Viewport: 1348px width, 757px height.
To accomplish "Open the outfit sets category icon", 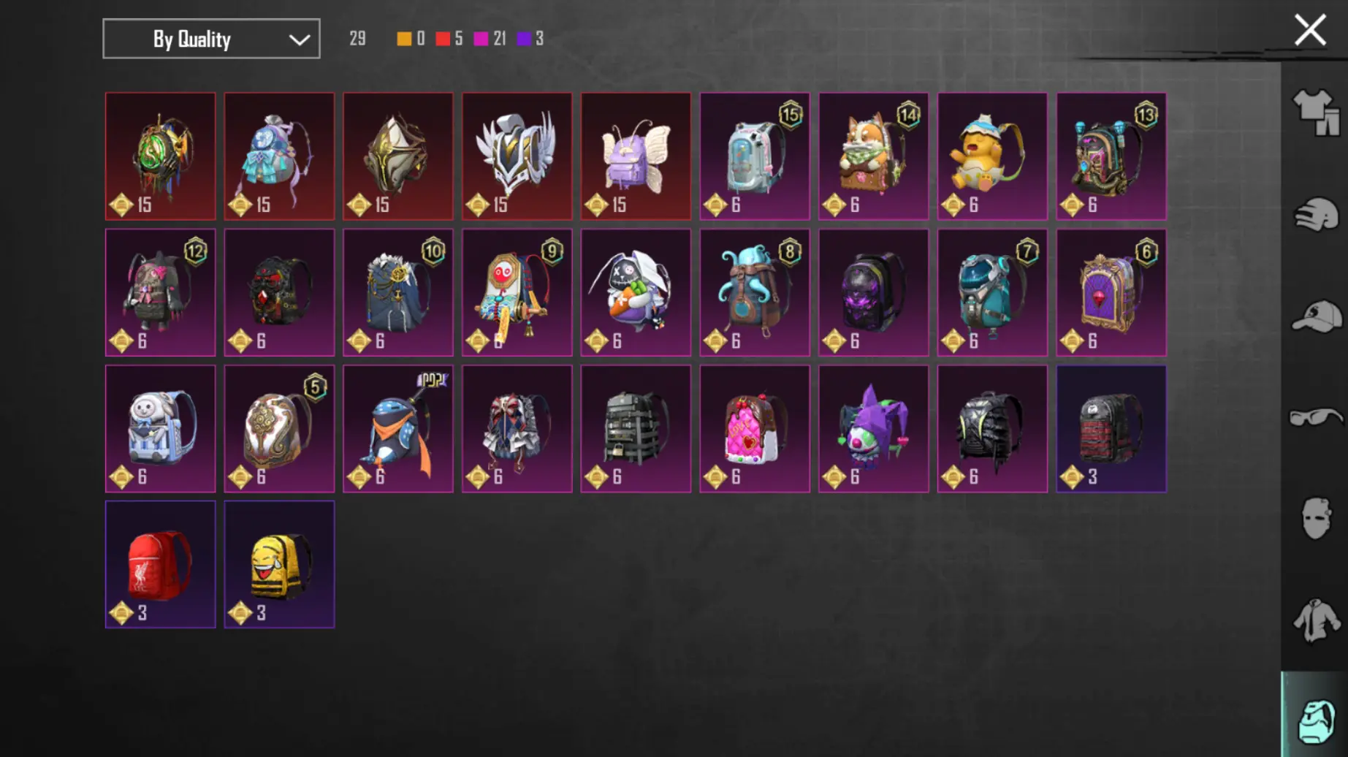I will coord(1316,113).
